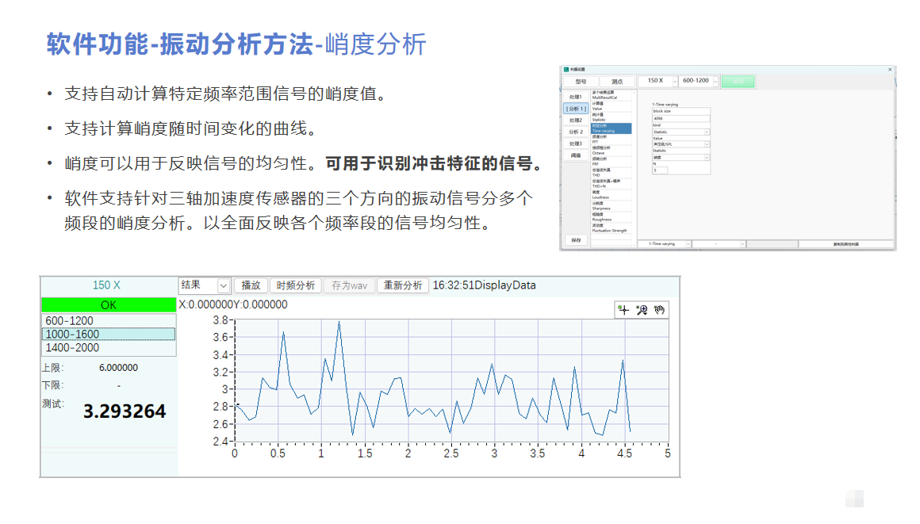Image resolution: width=920 pixels, height=524 pixels.
Task: Switch to the 处理1 tab
Action: click(x=576, y=97)
